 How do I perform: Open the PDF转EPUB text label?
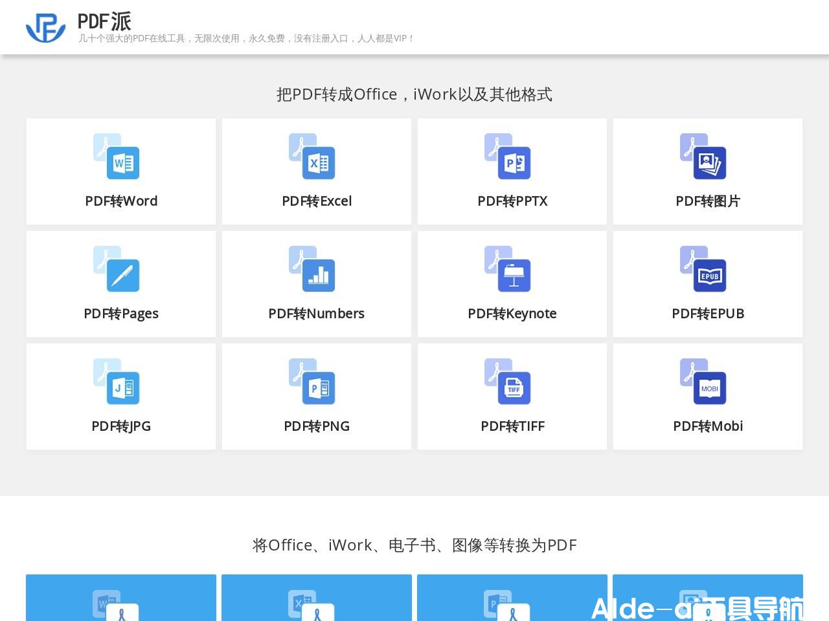tap(708, 314)
